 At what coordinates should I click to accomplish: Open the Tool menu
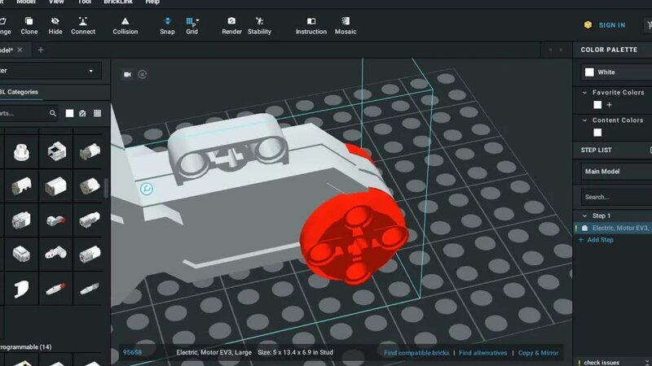85,2
